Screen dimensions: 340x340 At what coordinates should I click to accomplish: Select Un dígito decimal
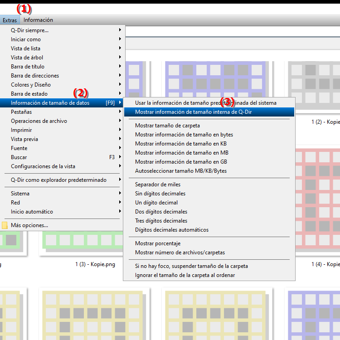click(x=209, y=203)
